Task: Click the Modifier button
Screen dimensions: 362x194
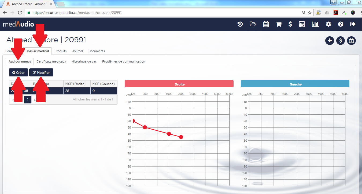Action: [41, 73]
